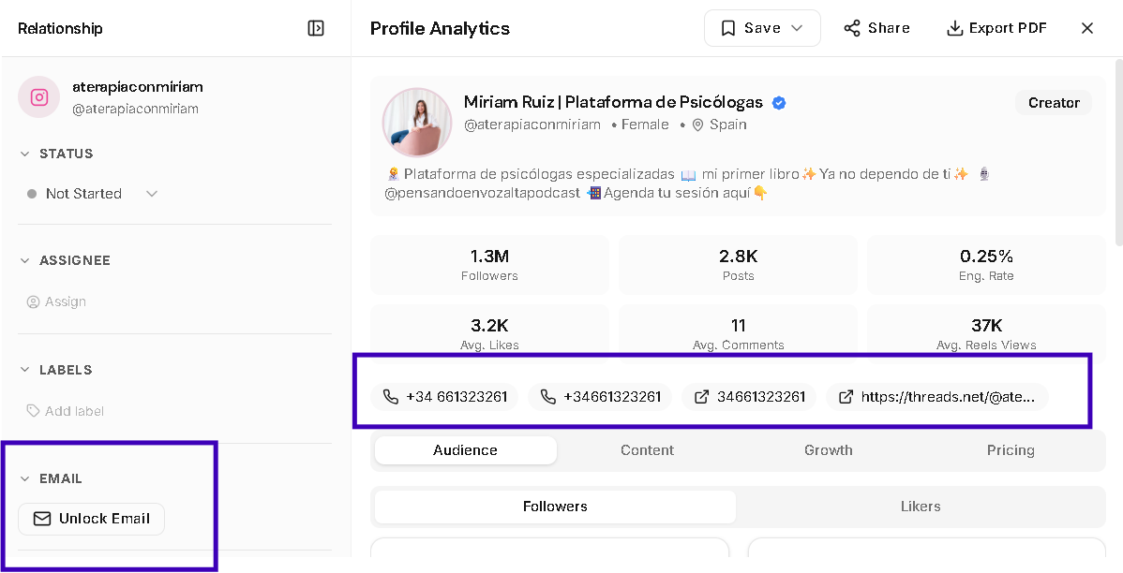Image resolution: width=1123 pixels, height=573 pixels.
Task: Collapse the EMAIL section chevron
Action: point(25,478)
